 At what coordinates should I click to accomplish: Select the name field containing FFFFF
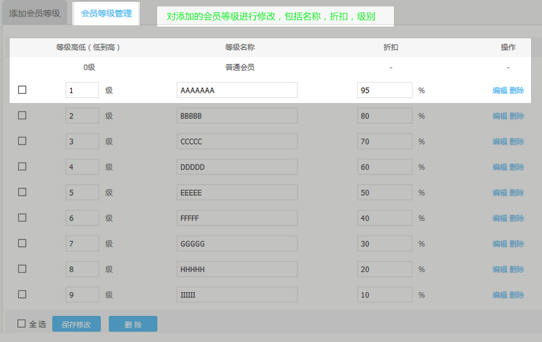pos(237,218)
